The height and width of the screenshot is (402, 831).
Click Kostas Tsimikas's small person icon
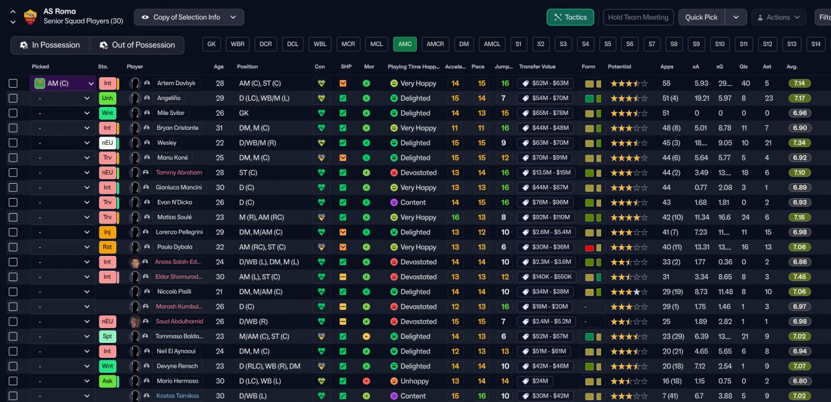pos(147,396)
